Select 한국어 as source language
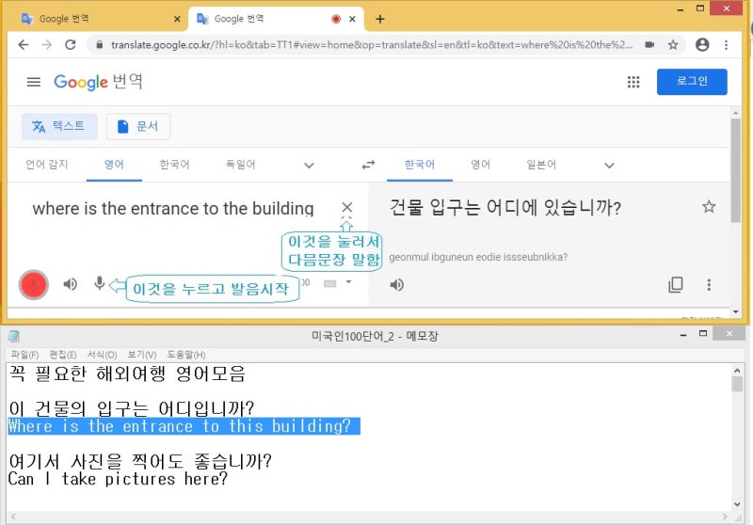 pos(174,165)
